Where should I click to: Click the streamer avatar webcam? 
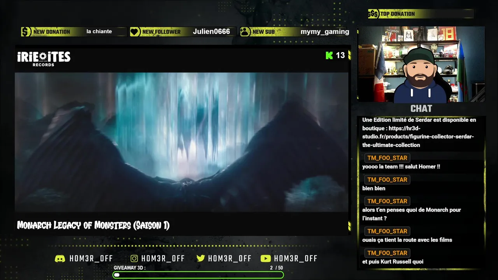(421, 64)
